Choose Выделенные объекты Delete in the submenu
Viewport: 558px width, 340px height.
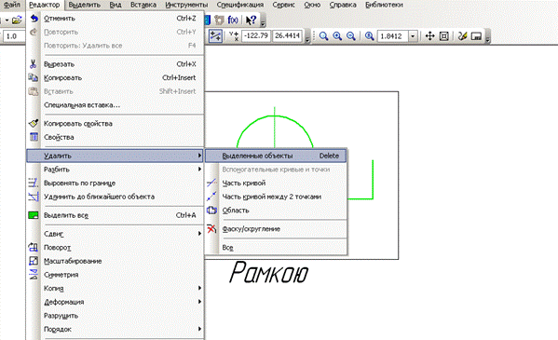pyautogui.click(x=276, y=156)
